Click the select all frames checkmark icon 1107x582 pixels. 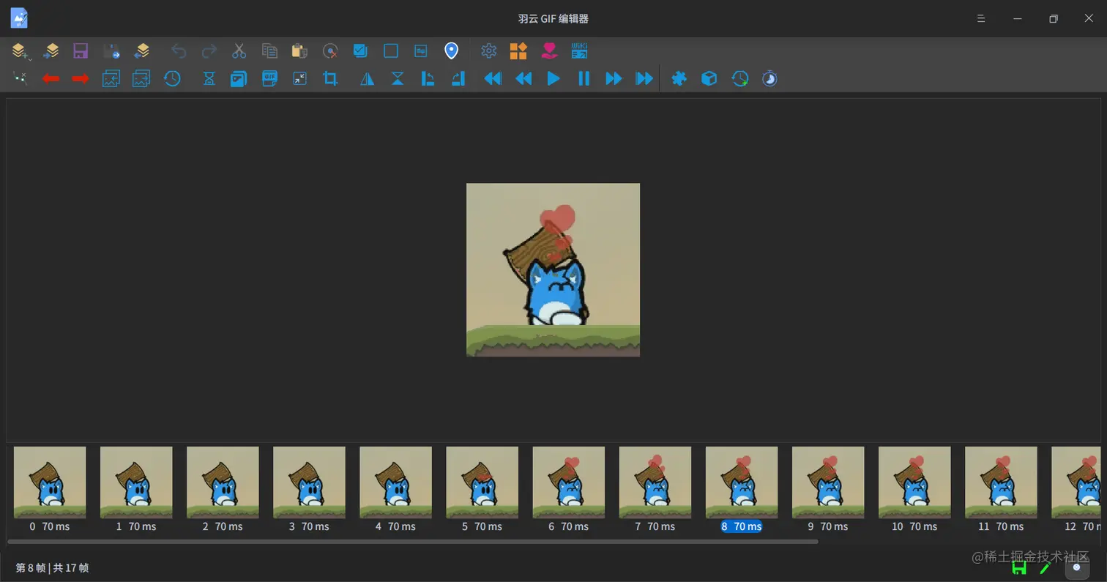pyautogui.click(x=360, y=51)
